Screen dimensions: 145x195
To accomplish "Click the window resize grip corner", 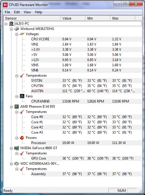I will [140, 191].
